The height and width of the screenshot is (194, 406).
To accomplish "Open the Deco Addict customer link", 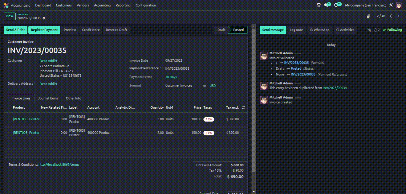I will tap(48, 61).
